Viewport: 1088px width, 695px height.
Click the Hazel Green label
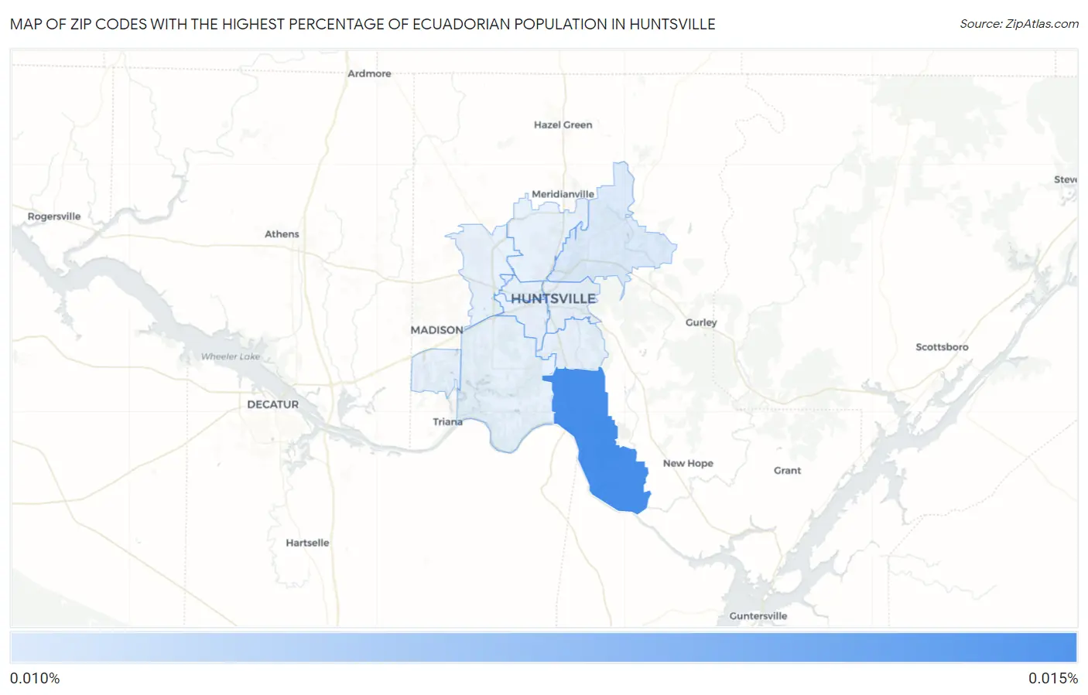coord(563,124)
